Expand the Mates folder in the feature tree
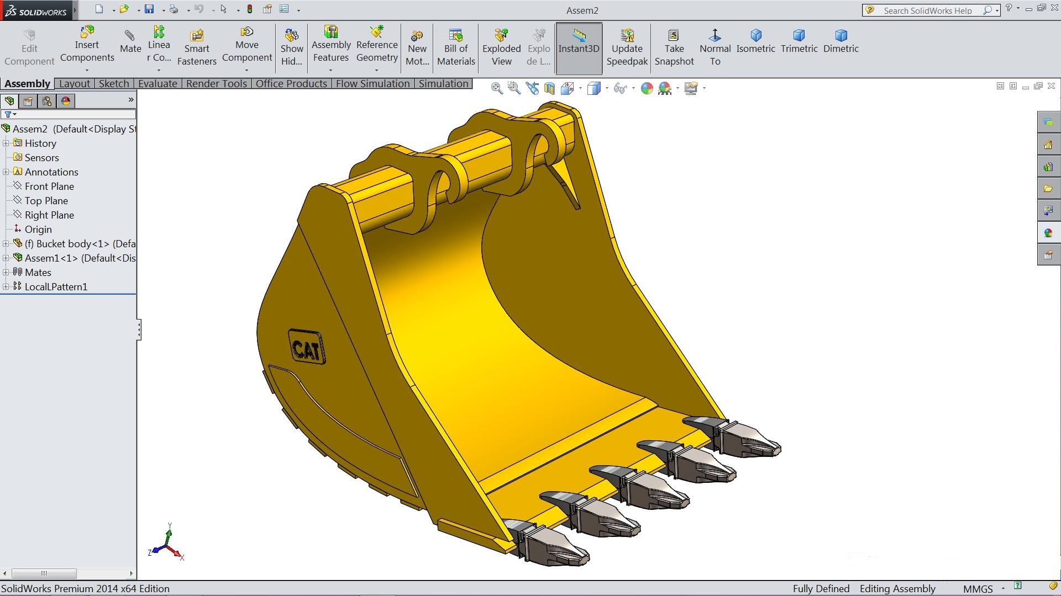The image size is (1061, 596). click(x=6, y=272)
